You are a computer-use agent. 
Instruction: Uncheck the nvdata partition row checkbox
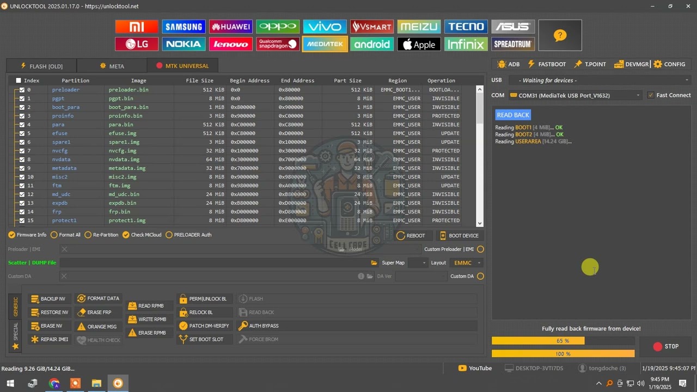click(22, 160)
